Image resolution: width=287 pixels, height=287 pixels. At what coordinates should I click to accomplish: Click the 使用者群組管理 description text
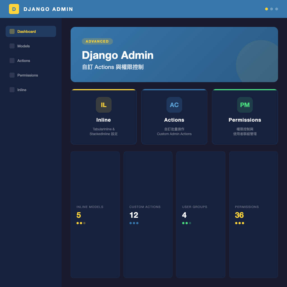pyautogui.click(x=245, y=134)
